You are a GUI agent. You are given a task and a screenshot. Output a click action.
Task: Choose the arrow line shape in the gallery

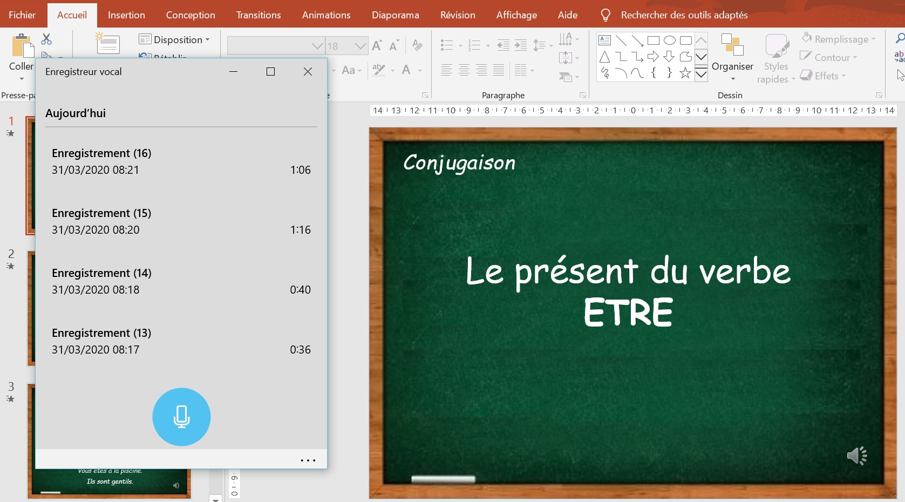click(x=637, y=40)
